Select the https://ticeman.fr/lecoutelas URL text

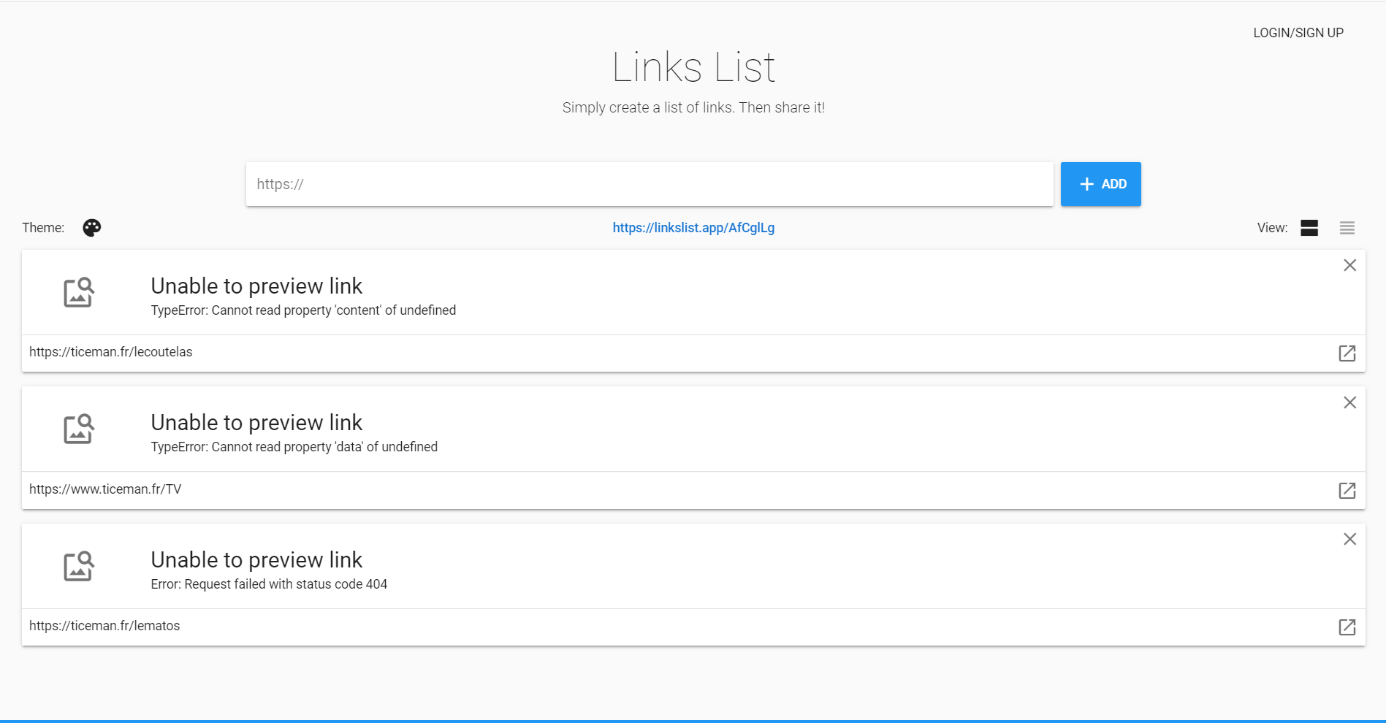pyautogui.click(x=111, y=352)
